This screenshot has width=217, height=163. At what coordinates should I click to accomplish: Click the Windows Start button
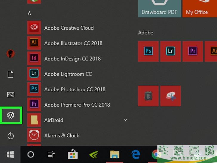(10, 154)
